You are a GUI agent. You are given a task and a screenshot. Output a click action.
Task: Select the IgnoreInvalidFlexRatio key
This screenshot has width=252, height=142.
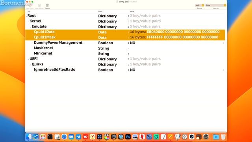54,69
